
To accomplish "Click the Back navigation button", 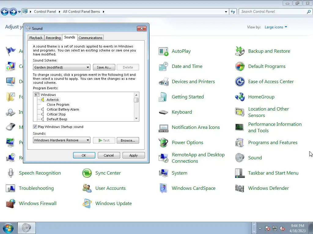I will click(5, 12).
